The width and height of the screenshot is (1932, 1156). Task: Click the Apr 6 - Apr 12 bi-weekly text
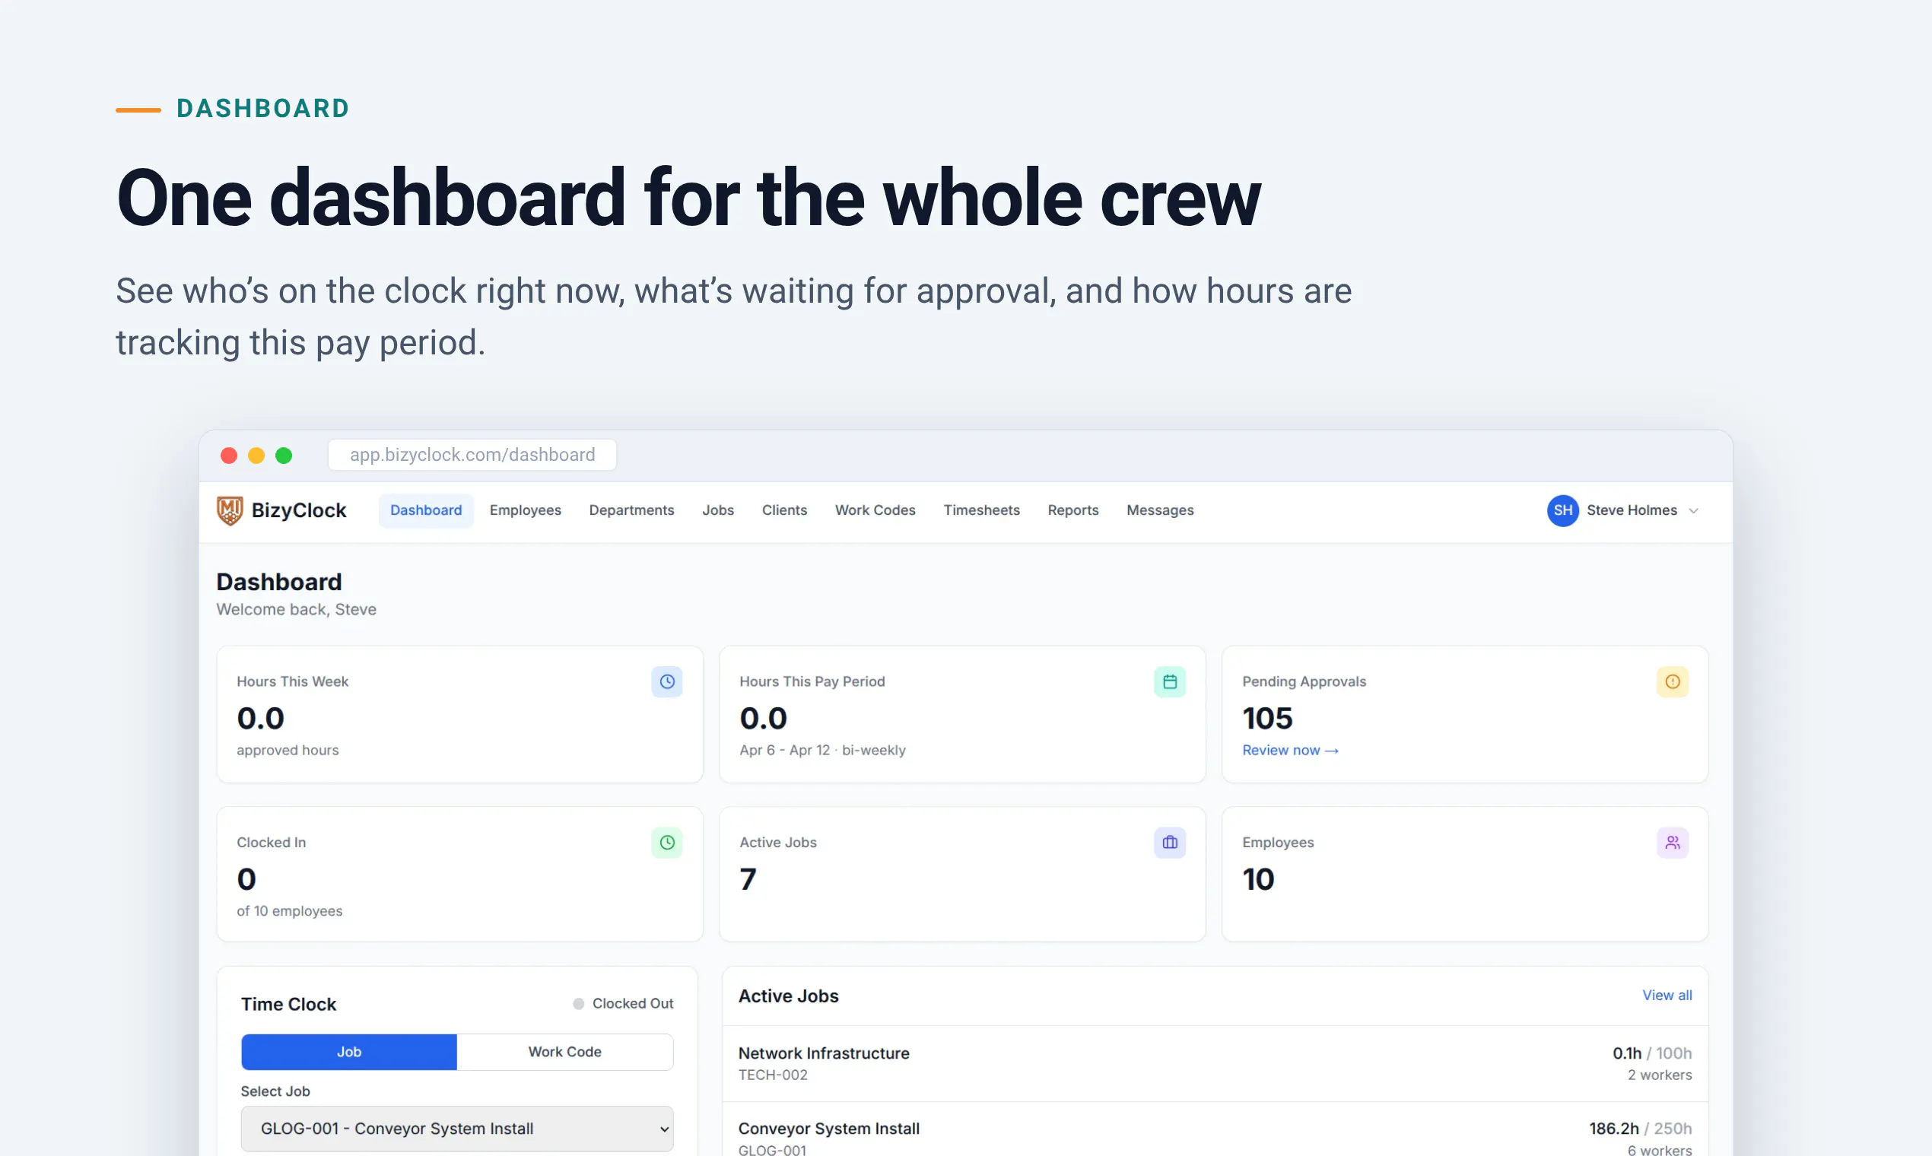(823, 750)
